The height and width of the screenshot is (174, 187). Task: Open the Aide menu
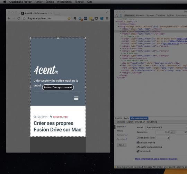(x=89, y=2)
